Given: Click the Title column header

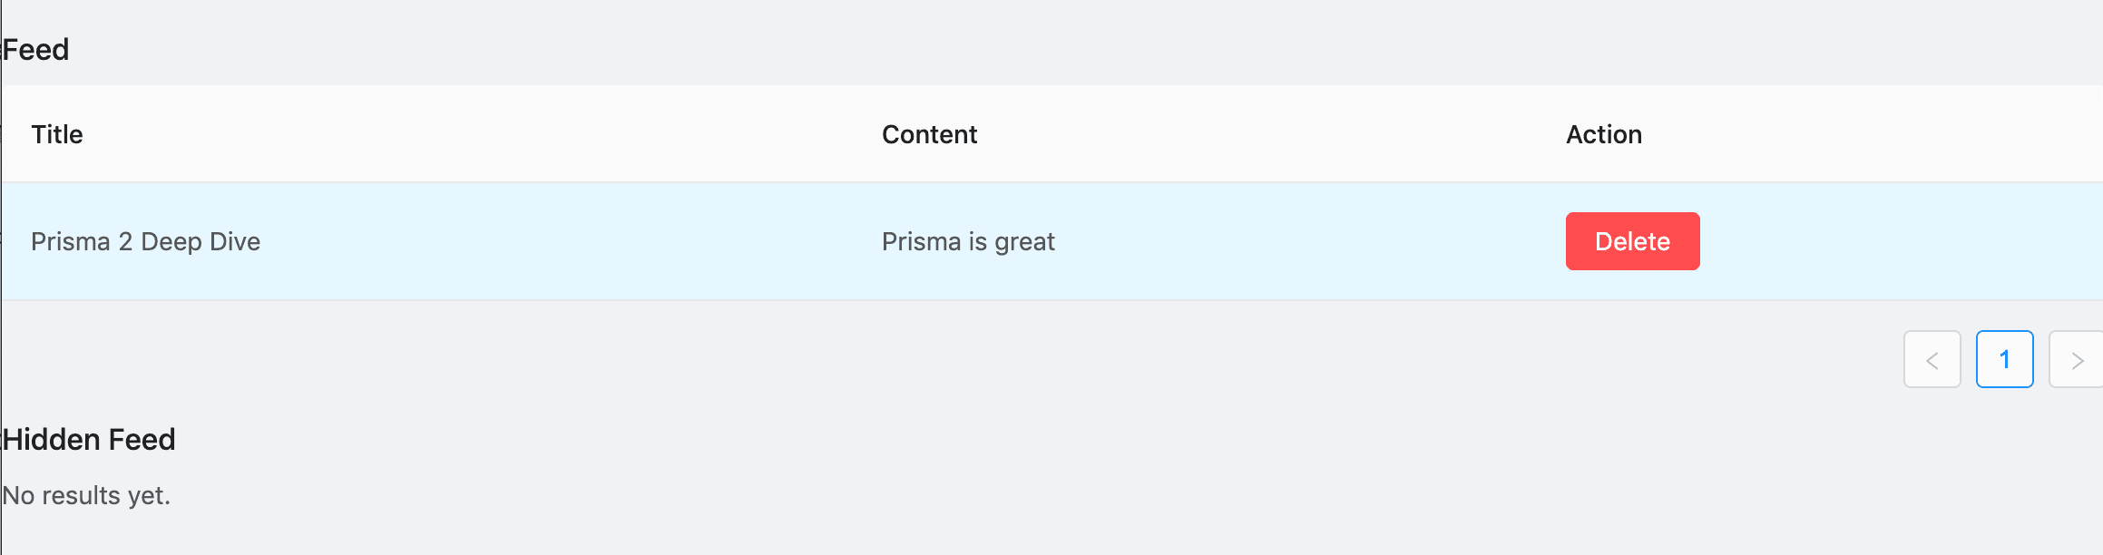Looking at the screenshot, I should click(x=57, y=133).
